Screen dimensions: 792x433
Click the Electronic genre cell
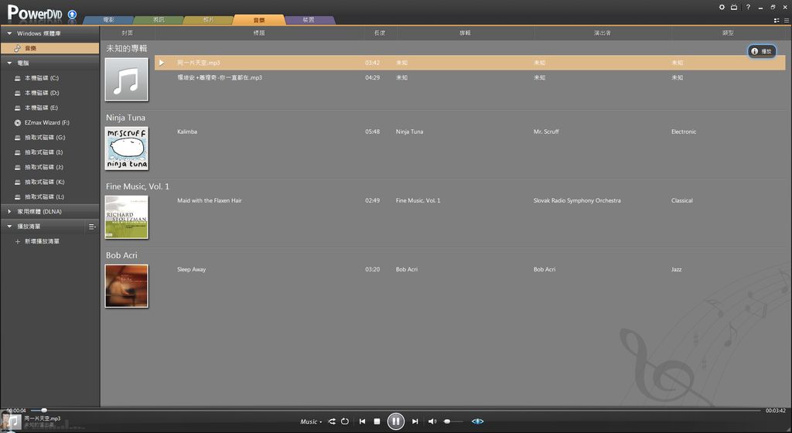point(684,131)
